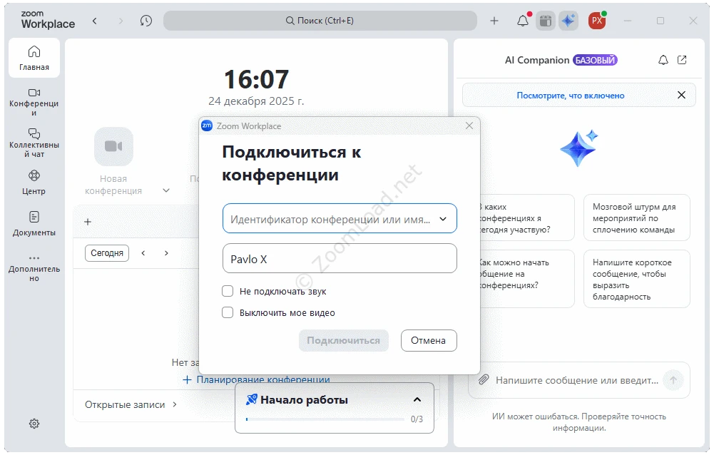Click the notifications bell in top bar
This screenshot has height=455, width=714.
(x=523, y=21)
